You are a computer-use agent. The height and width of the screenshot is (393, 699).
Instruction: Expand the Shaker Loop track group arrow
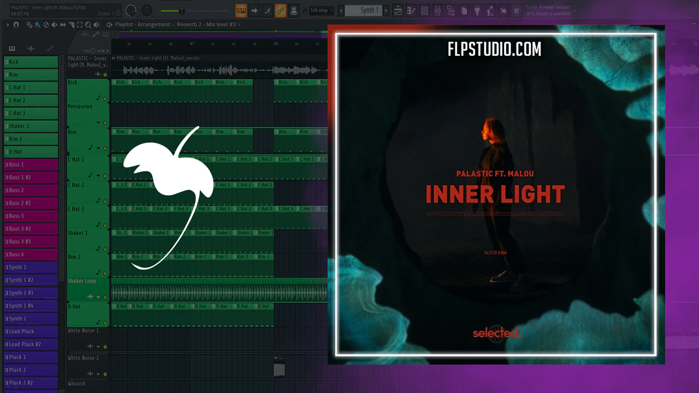pos(98,297)
